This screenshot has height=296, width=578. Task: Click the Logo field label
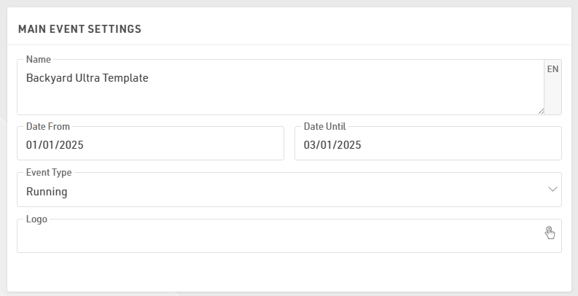[36, 219]
